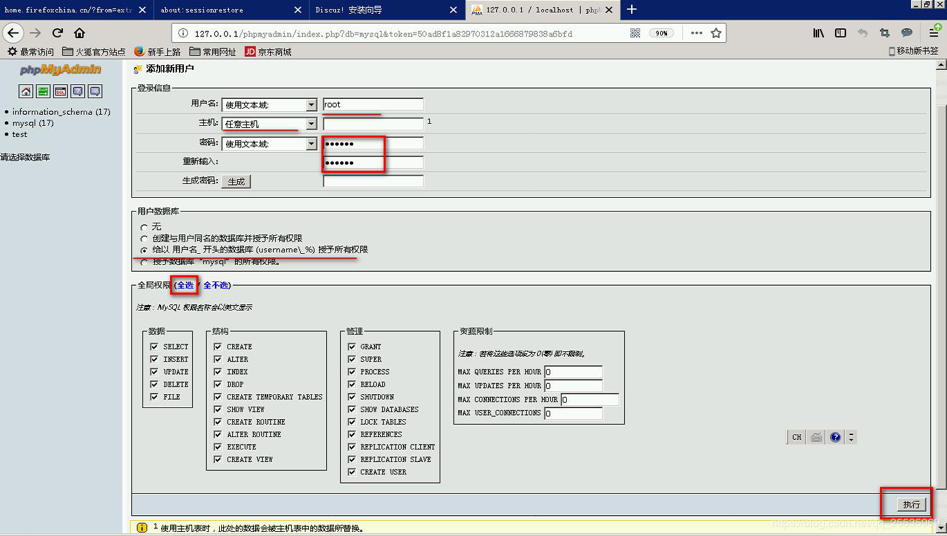Click the CH input language indicator
Viewport: 947px width, 536px height.
[x=797, y=437]
